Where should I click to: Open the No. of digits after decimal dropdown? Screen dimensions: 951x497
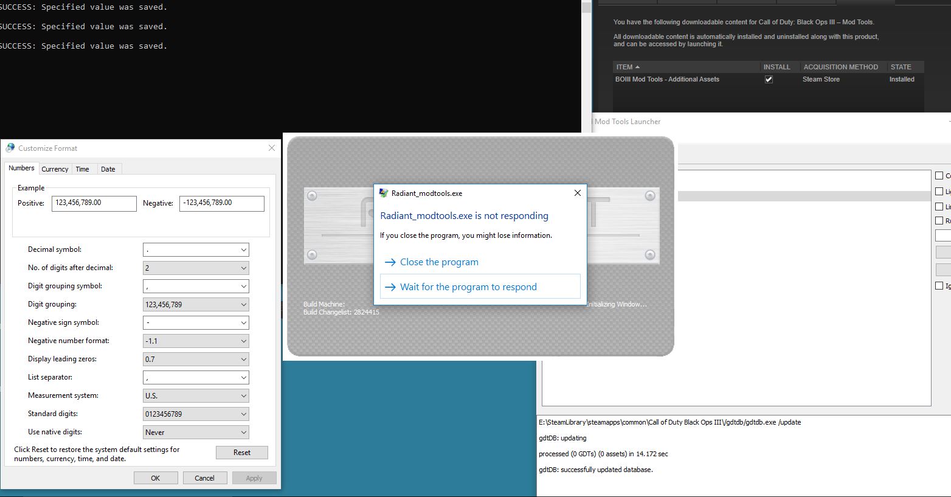(x=196, y=268)
